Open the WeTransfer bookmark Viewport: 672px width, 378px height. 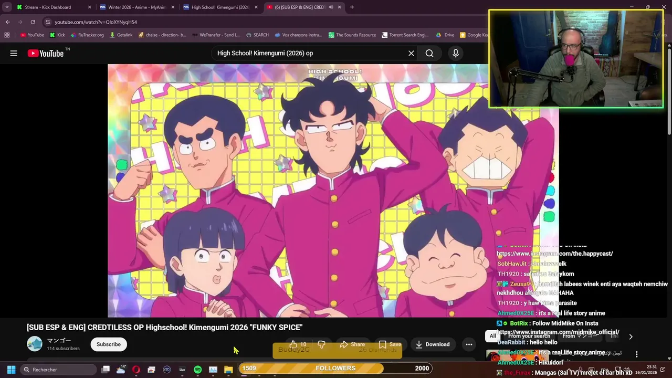[x=216, y=35]
